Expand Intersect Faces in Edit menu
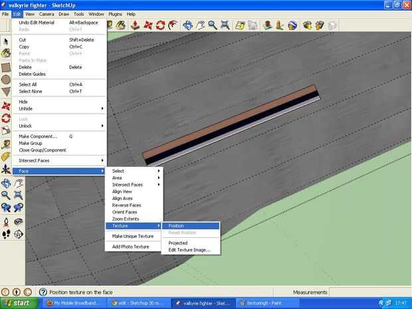 (59, 161)
